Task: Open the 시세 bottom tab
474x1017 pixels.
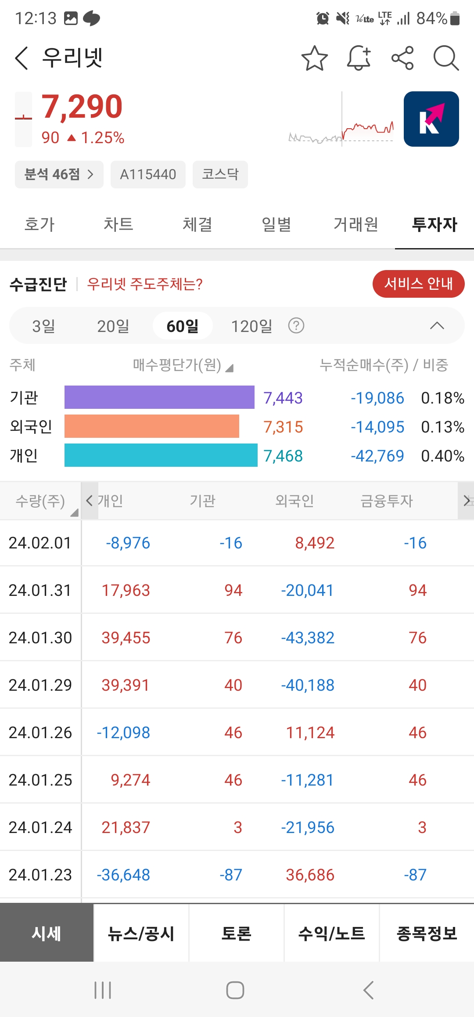Action: point(47,933)
